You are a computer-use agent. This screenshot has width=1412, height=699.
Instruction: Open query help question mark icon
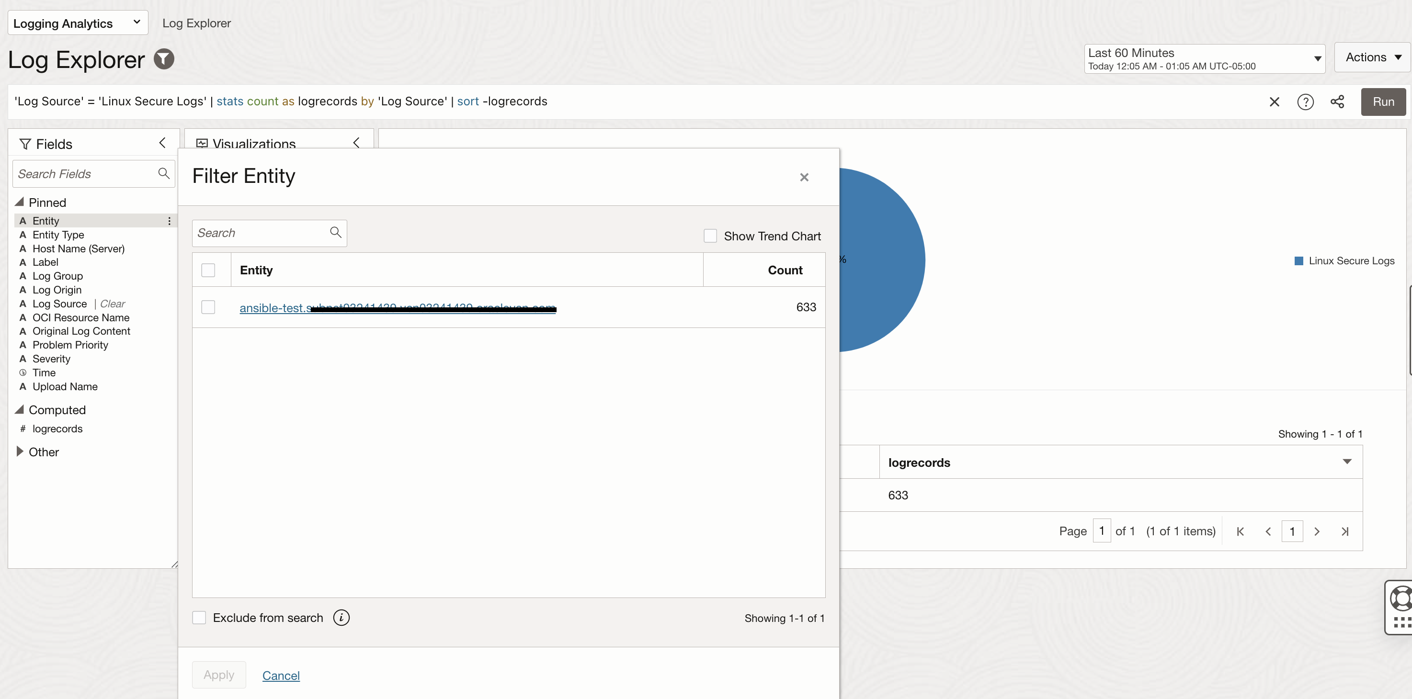[x=1305, y=102]
